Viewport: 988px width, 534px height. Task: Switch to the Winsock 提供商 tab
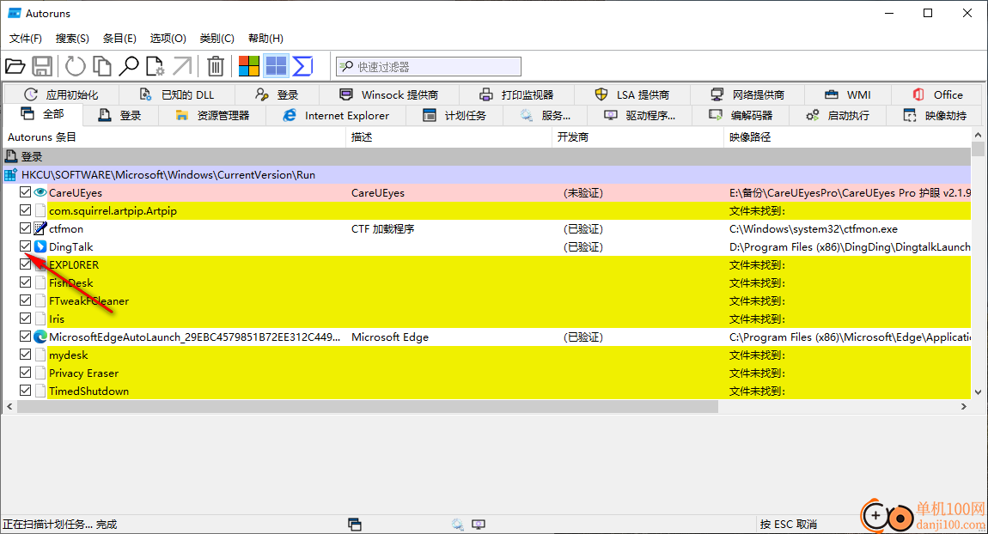point(389,94)
